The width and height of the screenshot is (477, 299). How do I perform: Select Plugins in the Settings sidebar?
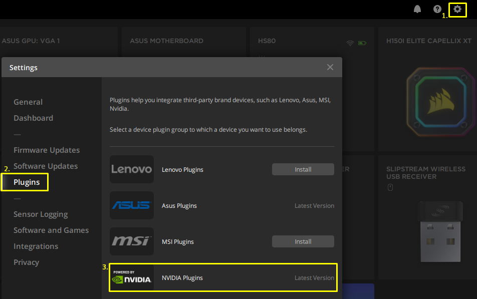point(27,182)
